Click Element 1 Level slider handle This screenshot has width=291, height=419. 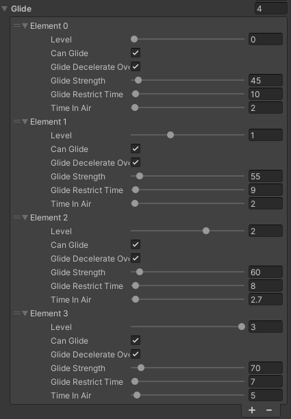[170, 135]
